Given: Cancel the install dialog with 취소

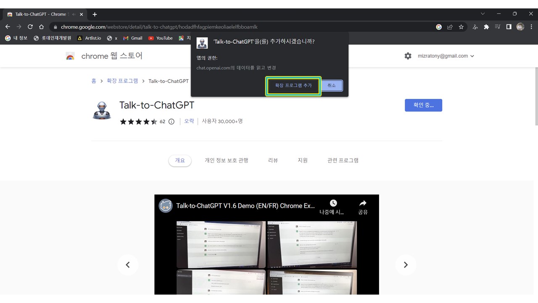Looking at the screenshot, I should tap(332, 85).
